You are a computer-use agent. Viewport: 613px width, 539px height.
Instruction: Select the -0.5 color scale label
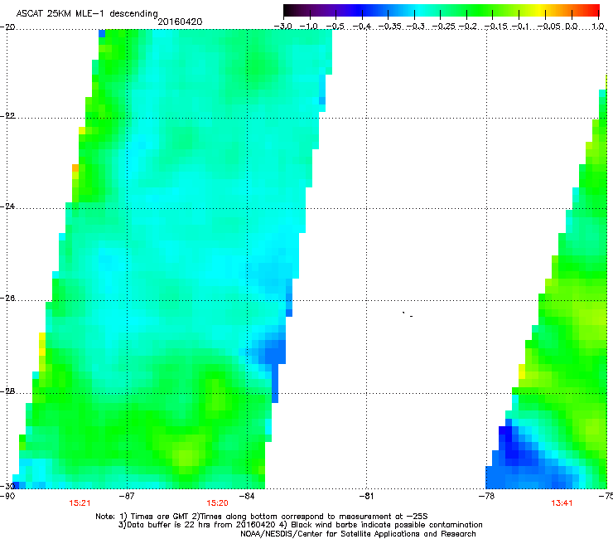coord(335,27)
